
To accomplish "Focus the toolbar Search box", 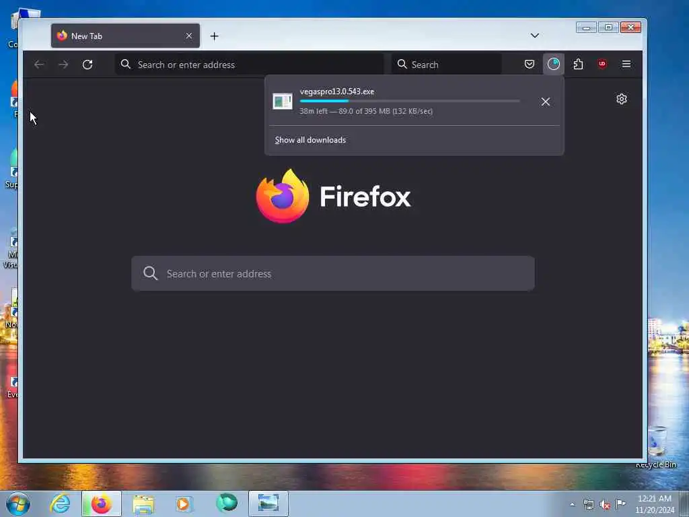I will (x=447, y=65).
